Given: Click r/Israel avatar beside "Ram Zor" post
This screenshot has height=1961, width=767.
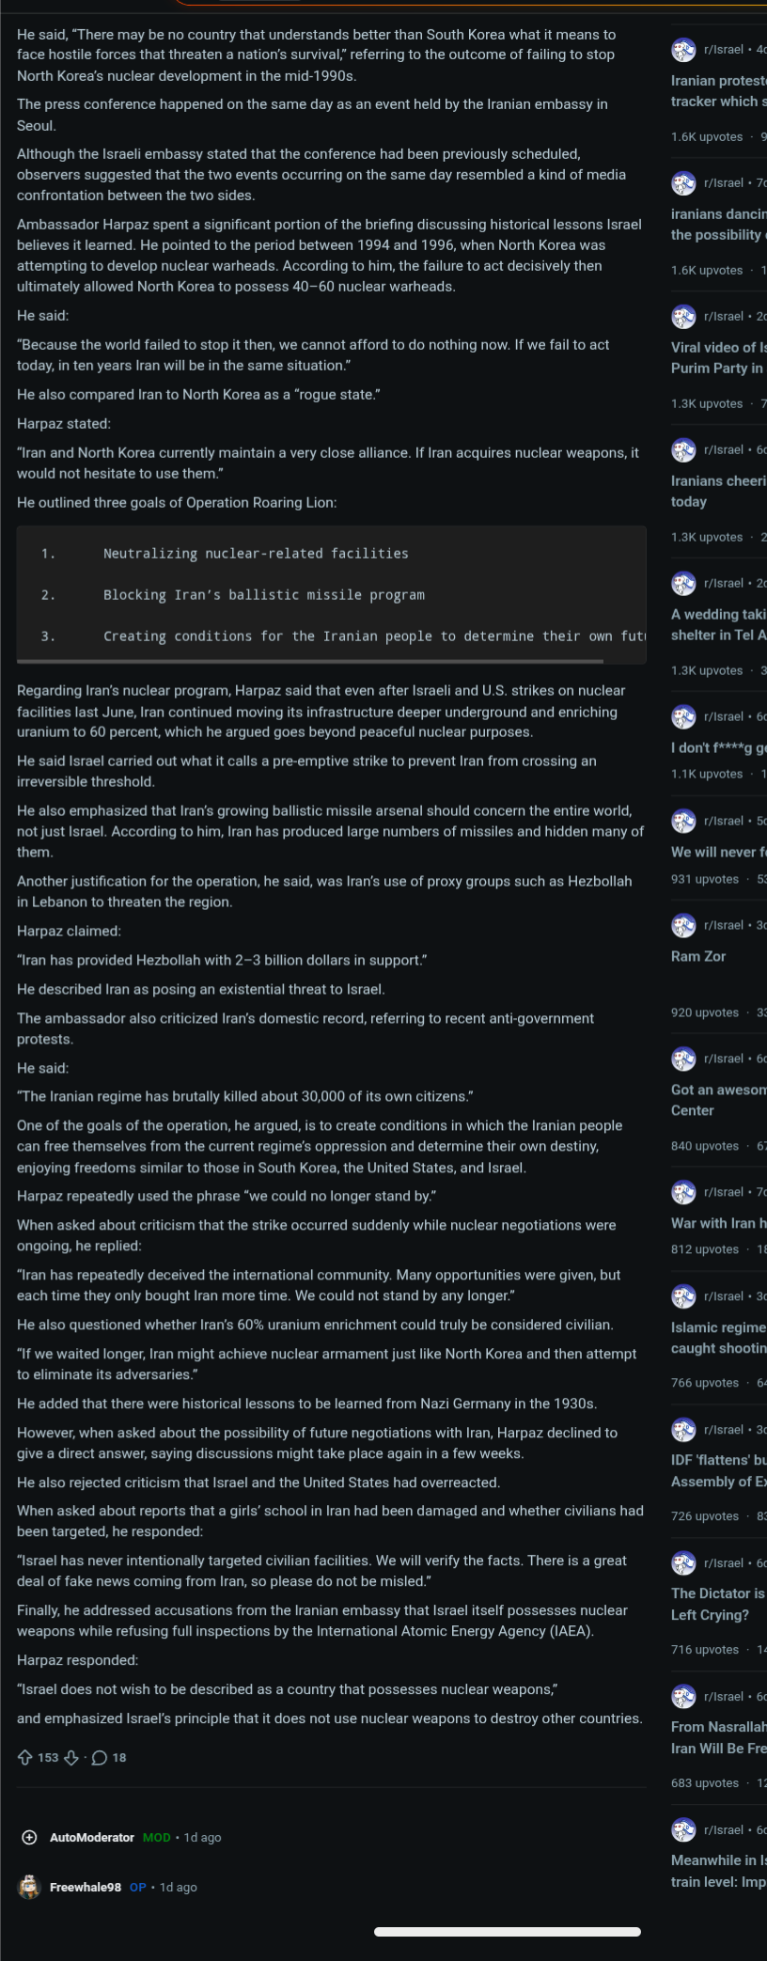Looking at the screenshot, I should [683, 925].
